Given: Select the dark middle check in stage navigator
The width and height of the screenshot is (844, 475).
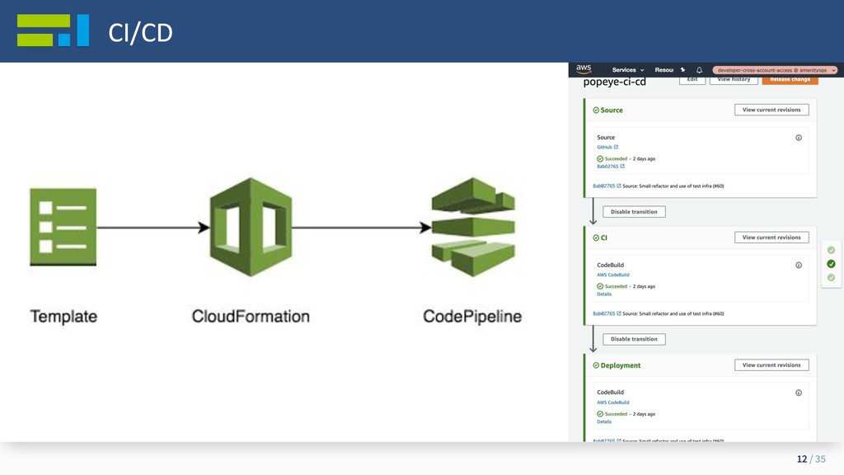Looking at the screenshot, I should coord(831,264).
